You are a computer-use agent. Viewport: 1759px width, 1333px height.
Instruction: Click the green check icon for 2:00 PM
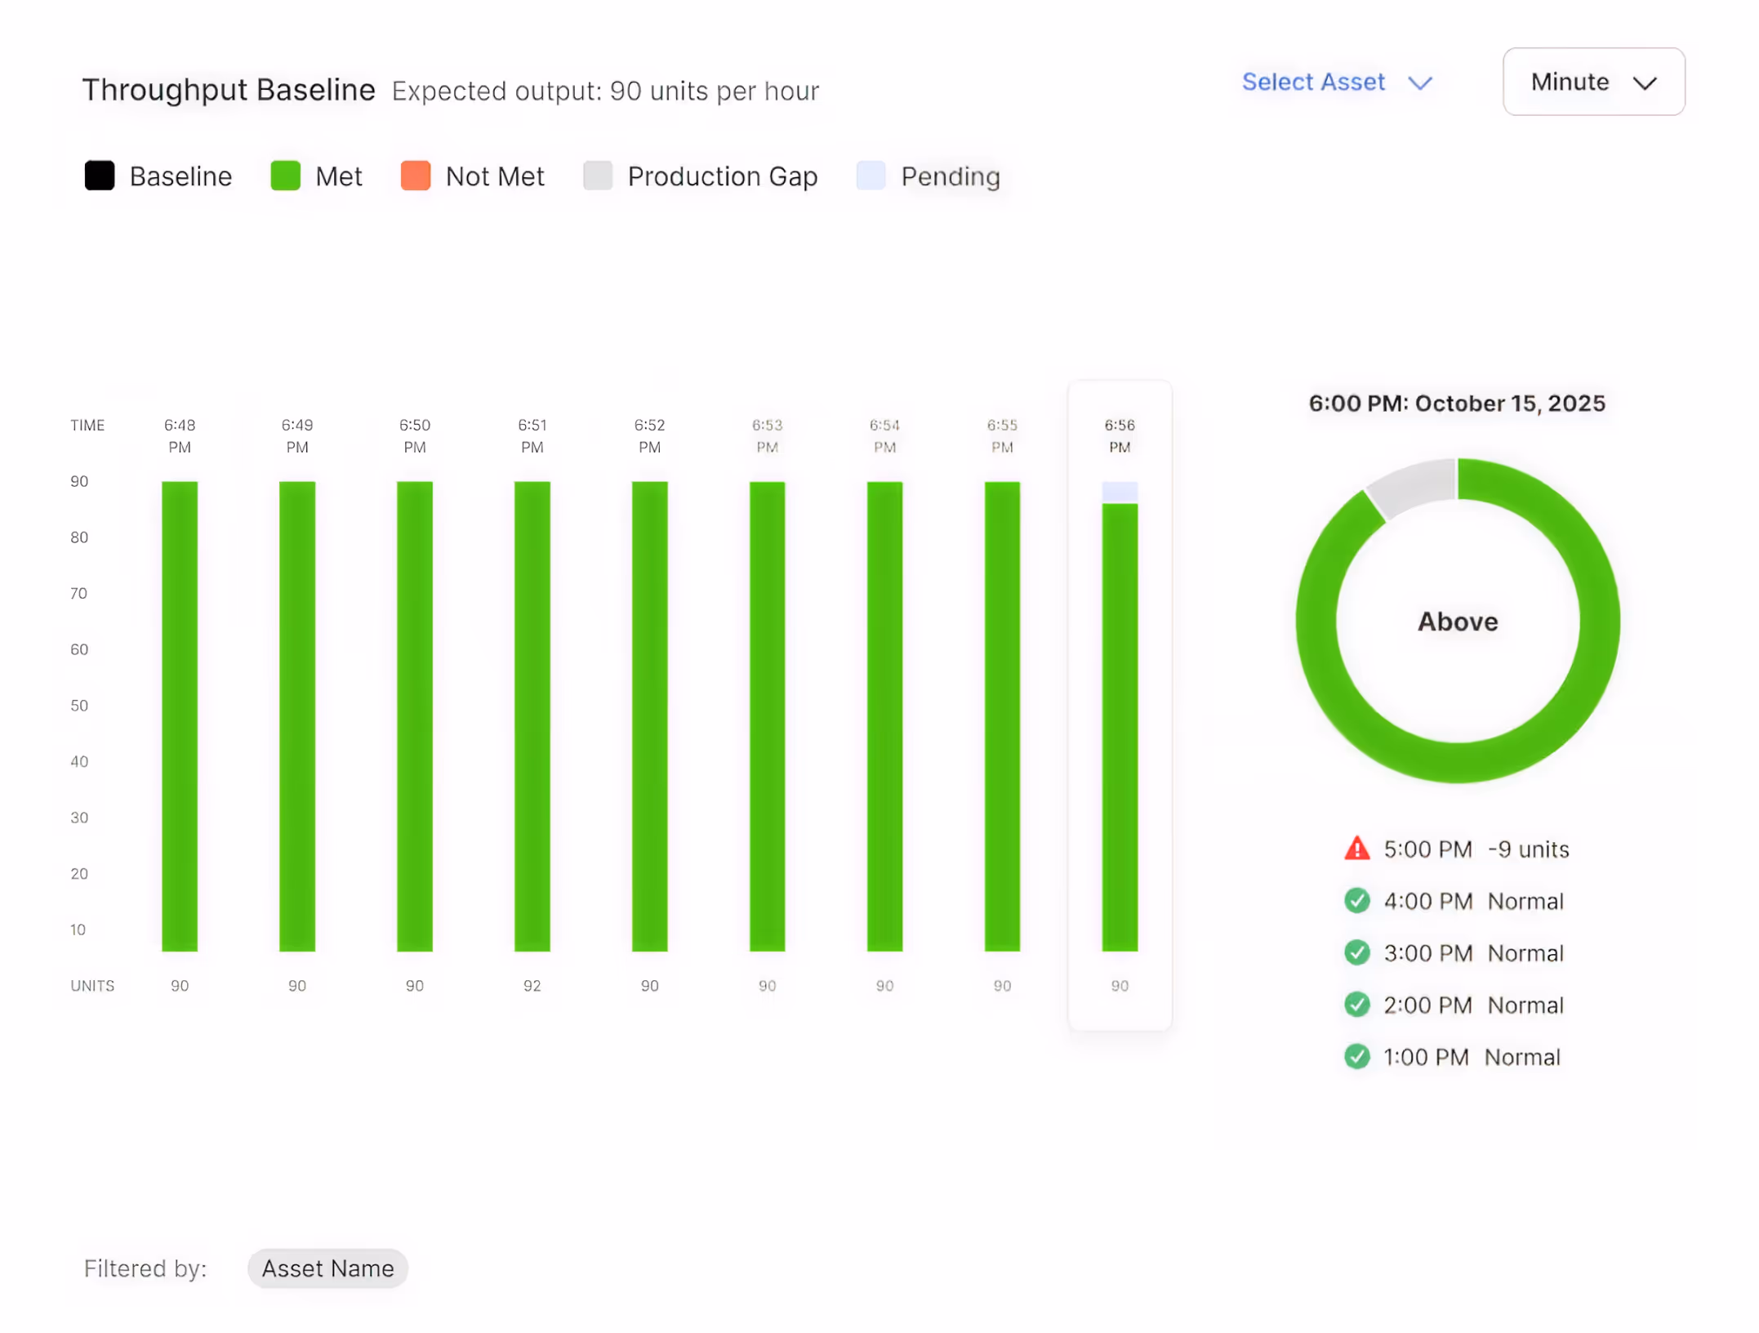pos(1356,1004)
